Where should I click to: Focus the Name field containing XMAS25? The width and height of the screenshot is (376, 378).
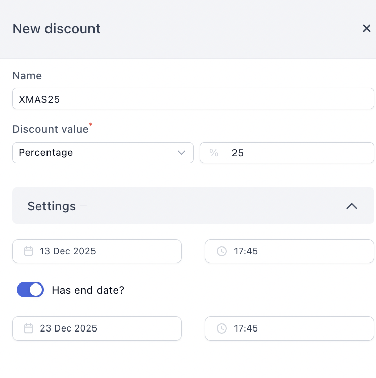coord(193,99)
